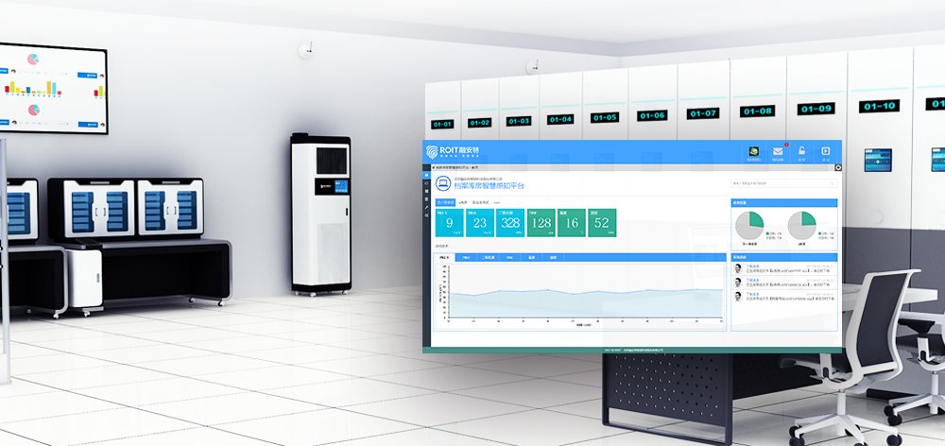Image resolution: width=945 pixels, height=446 pixels.
Task: Click the laptop platform icon beside title
Action: (442, 185)
